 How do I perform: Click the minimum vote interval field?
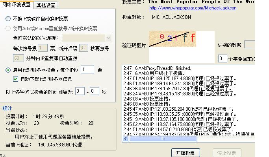coord(80,91)
